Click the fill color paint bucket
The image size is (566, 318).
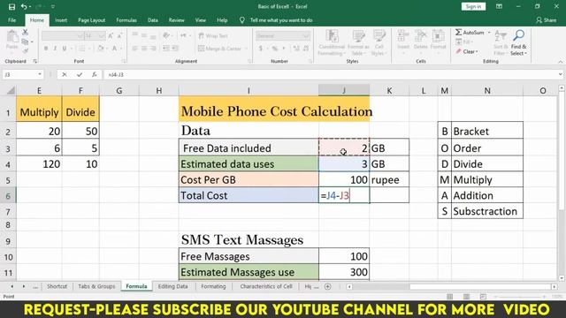coord(101,49)
